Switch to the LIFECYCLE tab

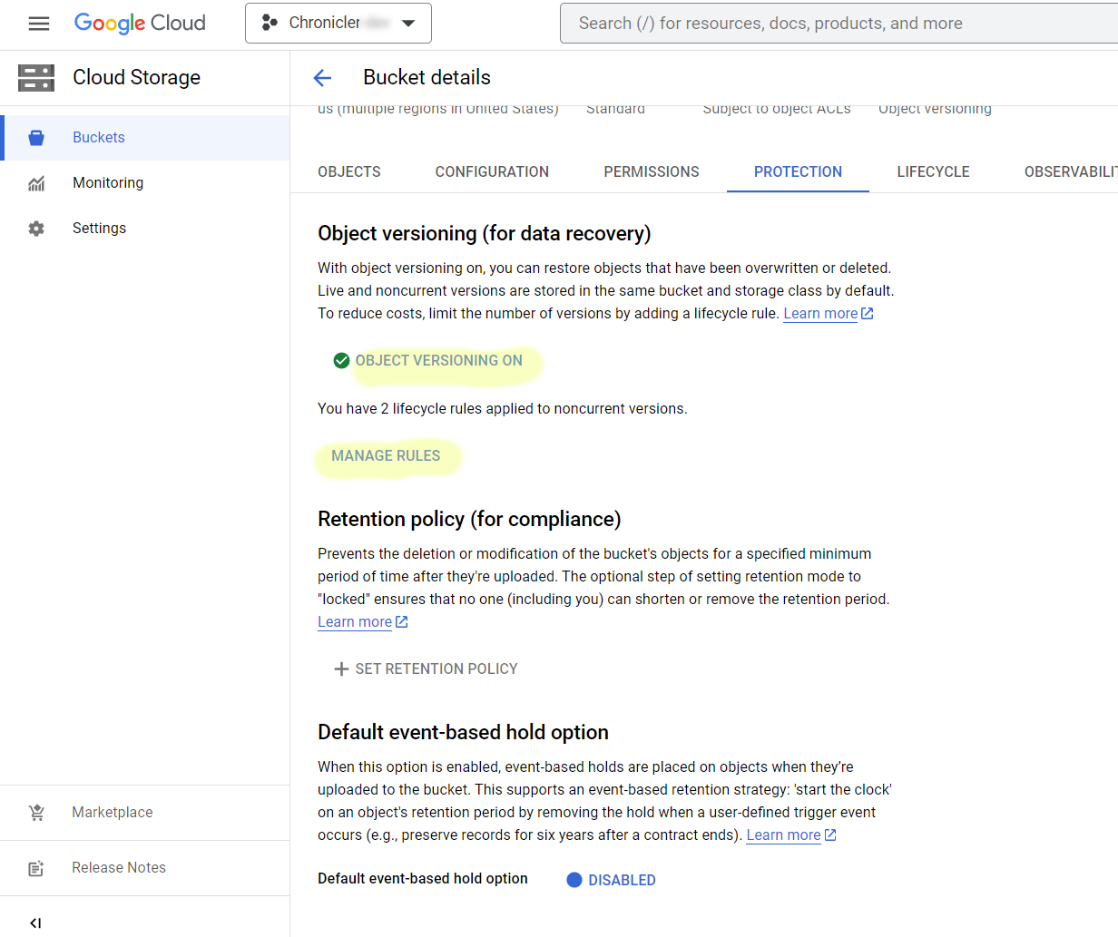933,171
